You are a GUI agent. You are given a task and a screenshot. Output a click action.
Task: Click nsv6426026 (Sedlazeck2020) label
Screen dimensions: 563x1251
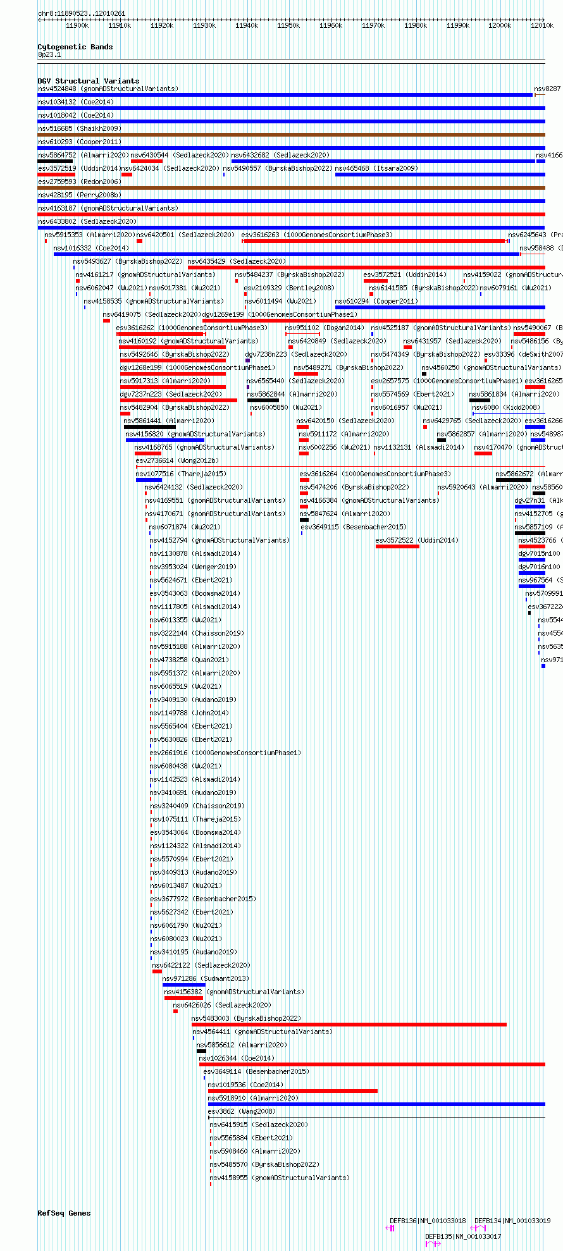(x=222, y=1005)
